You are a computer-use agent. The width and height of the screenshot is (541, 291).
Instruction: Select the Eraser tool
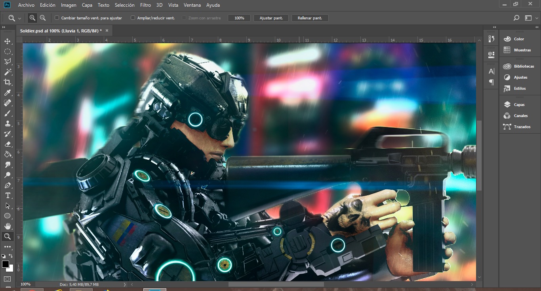[8, 144]
